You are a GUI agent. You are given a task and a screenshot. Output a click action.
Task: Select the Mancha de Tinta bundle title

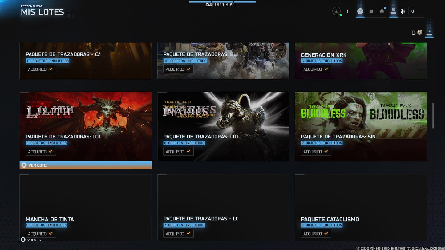[x=50, y=220]
